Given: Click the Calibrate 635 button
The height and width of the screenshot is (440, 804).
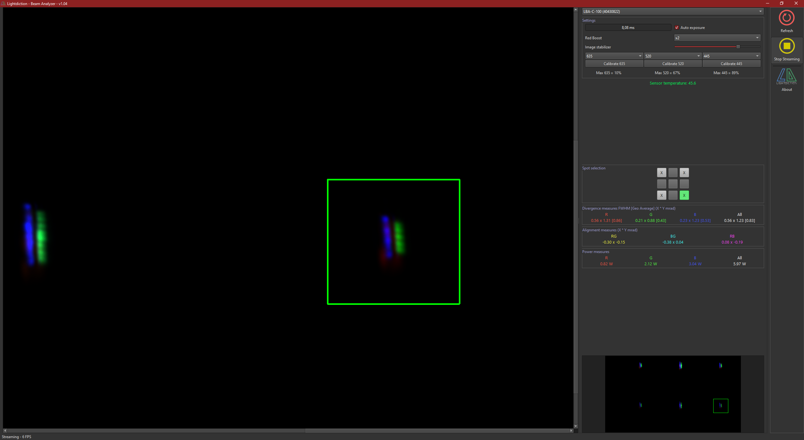Looking at the screenshot, I should pyautogui.click(x=614, y=64).
